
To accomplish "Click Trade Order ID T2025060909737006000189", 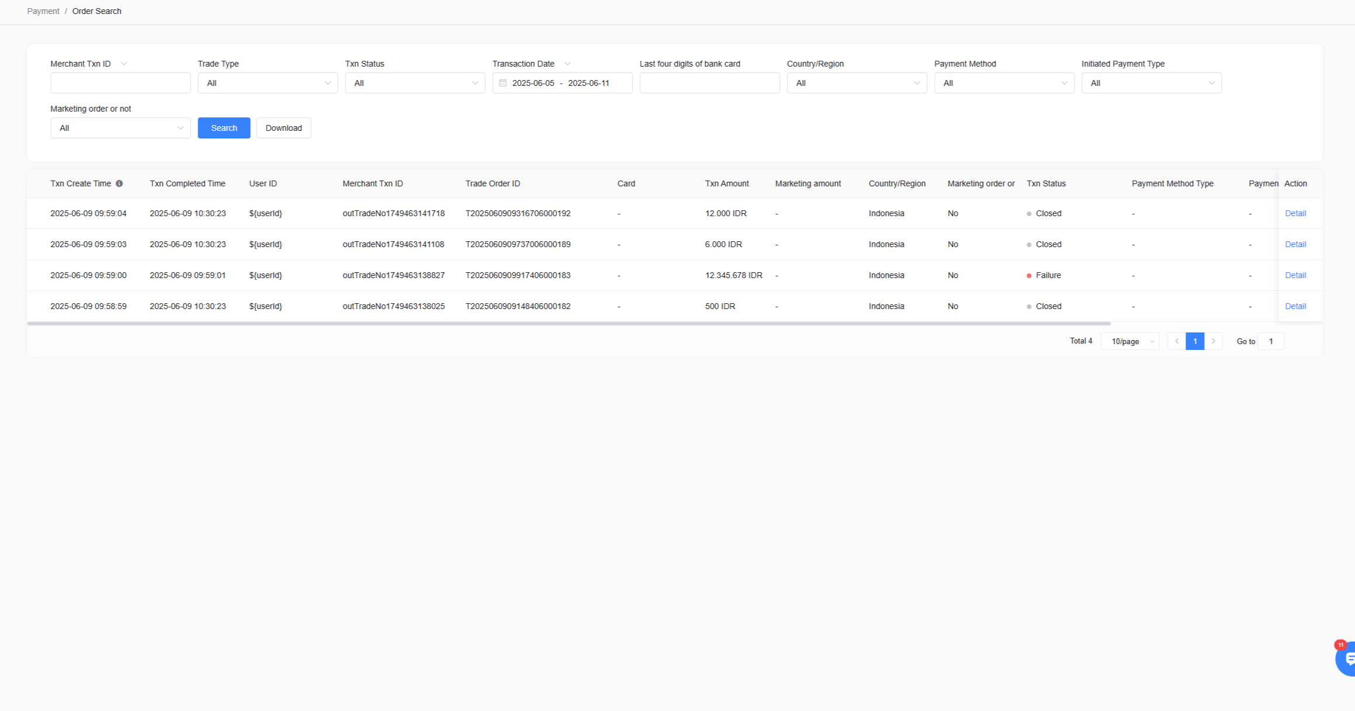I will [x=518, y=244].
